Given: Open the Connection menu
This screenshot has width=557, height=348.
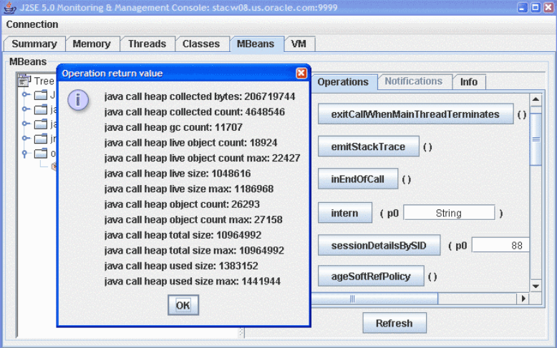Looking at the screenshot, I should [x=32, y=24].
